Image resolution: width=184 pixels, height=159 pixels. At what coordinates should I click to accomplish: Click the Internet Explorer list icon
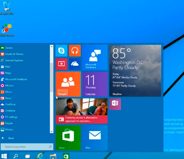point(2,60)
